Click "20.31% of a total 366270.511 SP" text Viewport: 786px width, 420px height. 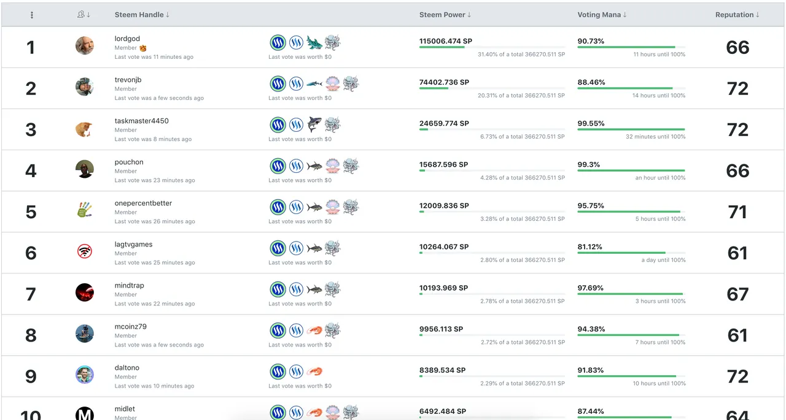(x=521, y=96)
